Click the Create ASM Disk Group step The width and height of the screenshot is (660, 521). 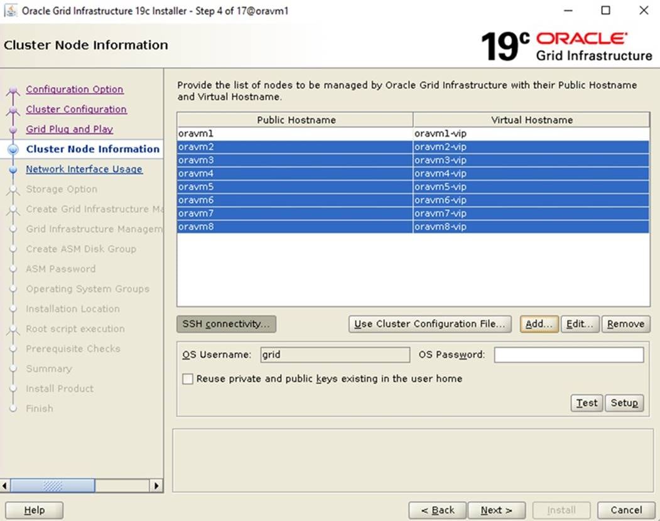81,249
